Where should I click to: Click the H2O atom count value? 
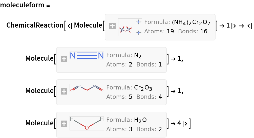click(x=131, y=129)
